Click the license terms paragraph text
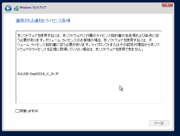This screenshot has width=180, height=136. click(89, 42)
